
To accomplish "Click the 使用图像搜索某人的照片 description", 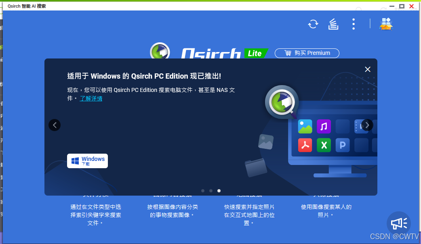I will tap(326, 211).
